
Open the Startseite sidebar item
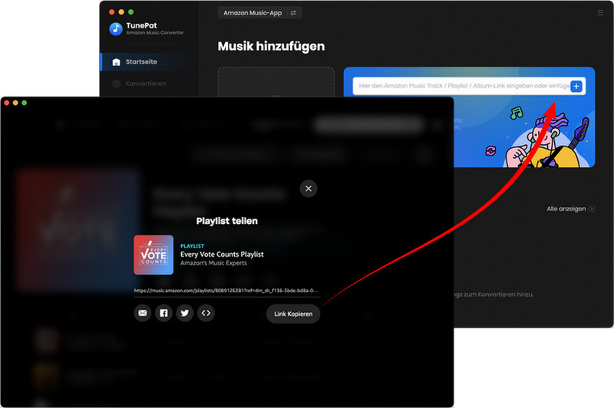pyautogui.click(x=149, y=62)
